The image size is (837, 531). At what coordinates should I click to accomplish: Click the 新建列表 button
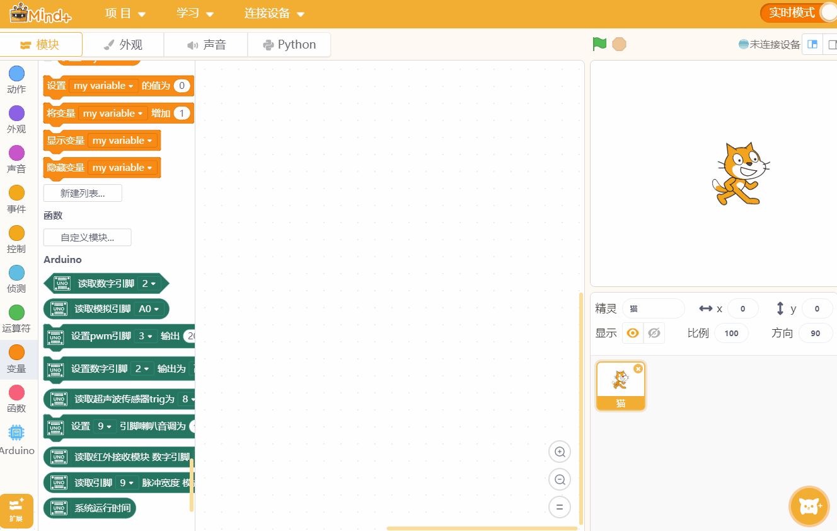coord(83,193)
